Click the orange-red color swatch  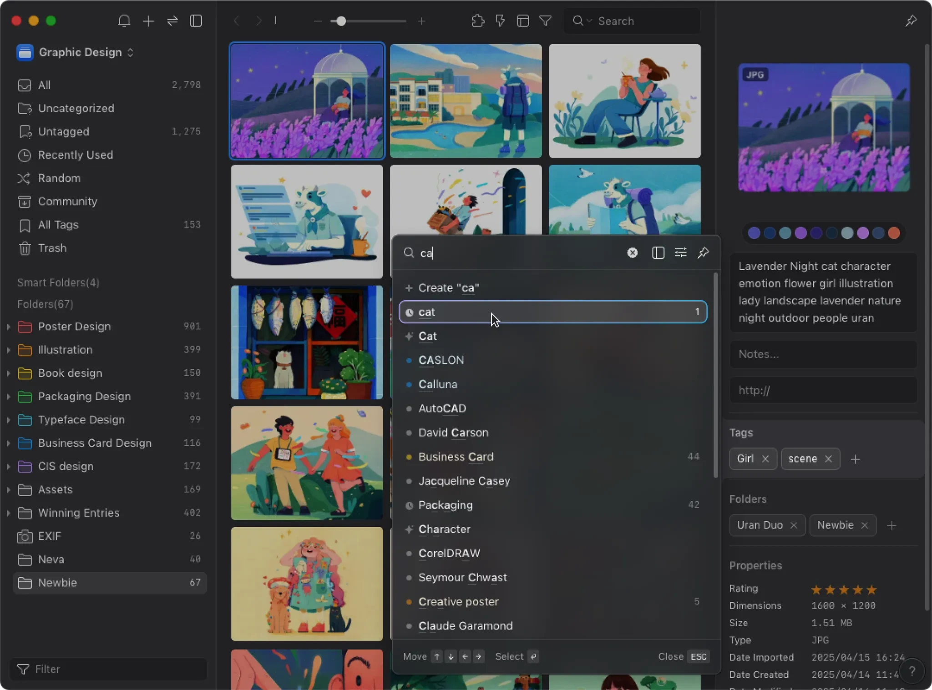click(894, 233)
